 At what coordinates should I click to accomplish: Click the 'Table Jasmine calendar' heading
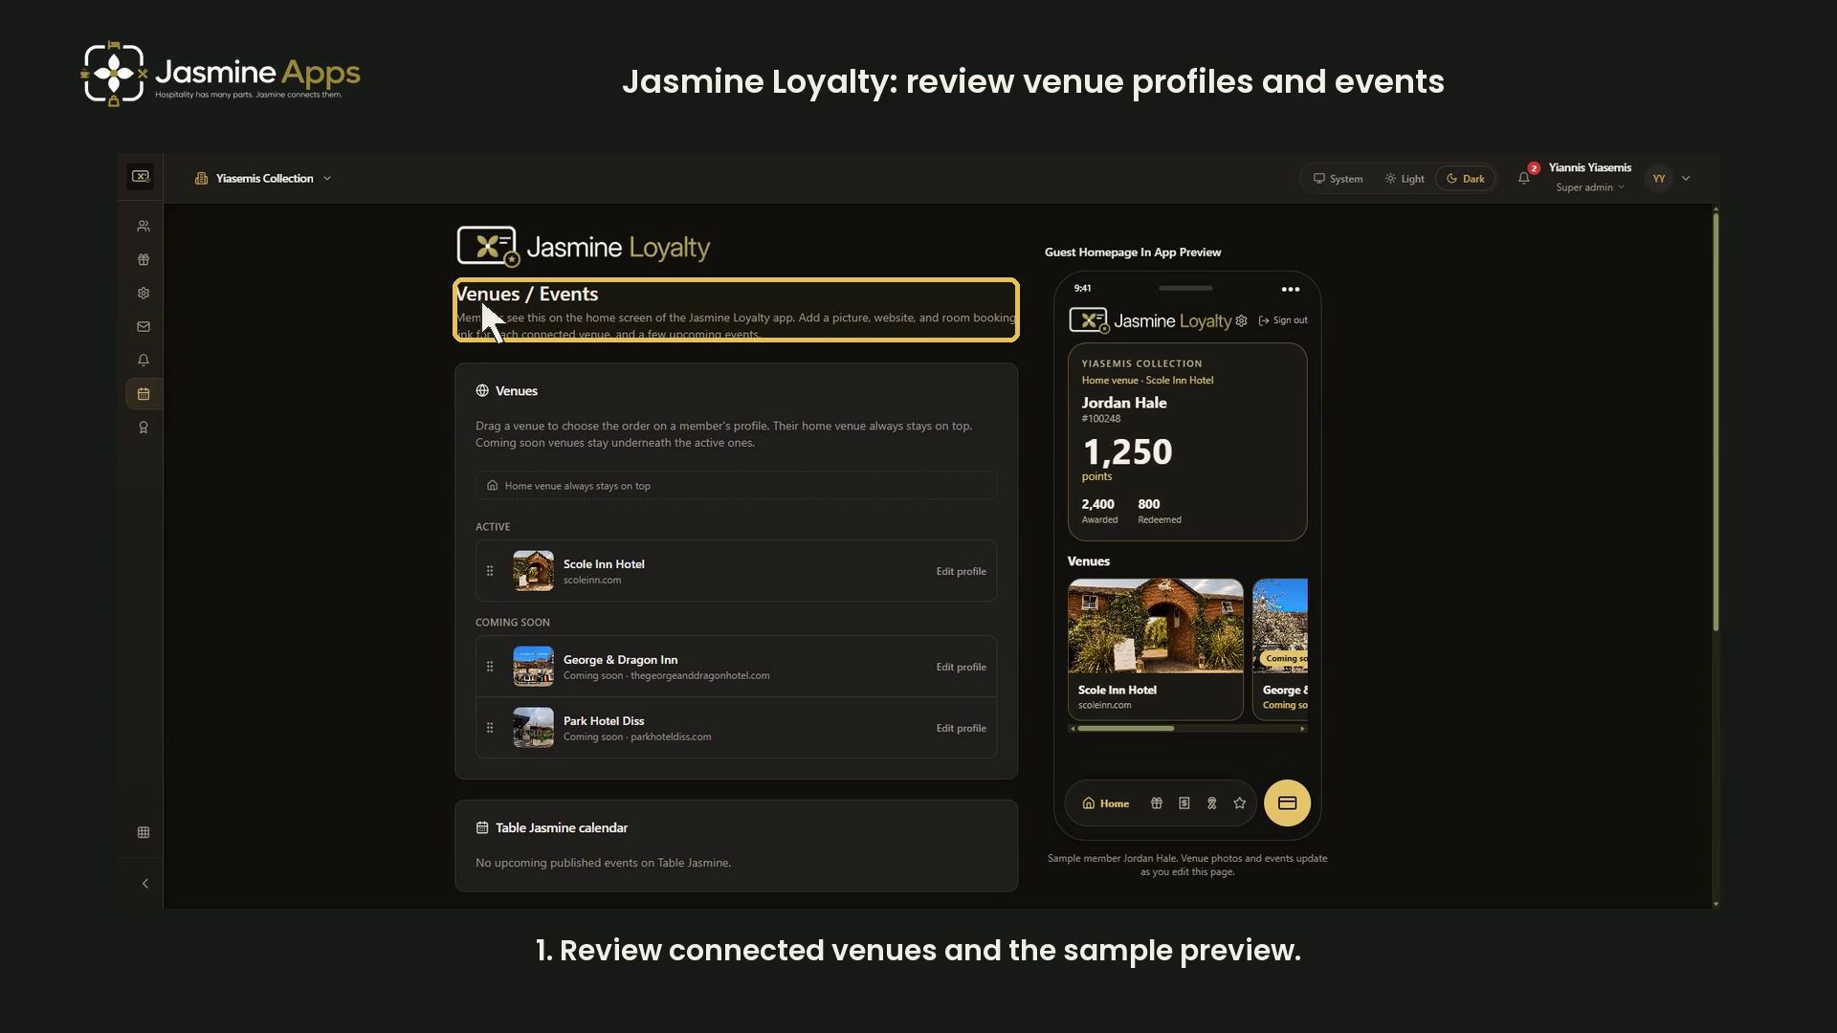562,828
